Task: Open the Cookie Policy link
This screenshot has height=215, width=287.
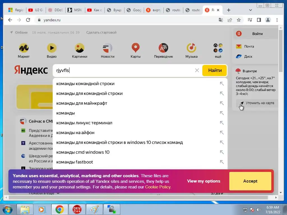Action: [158, 187]
